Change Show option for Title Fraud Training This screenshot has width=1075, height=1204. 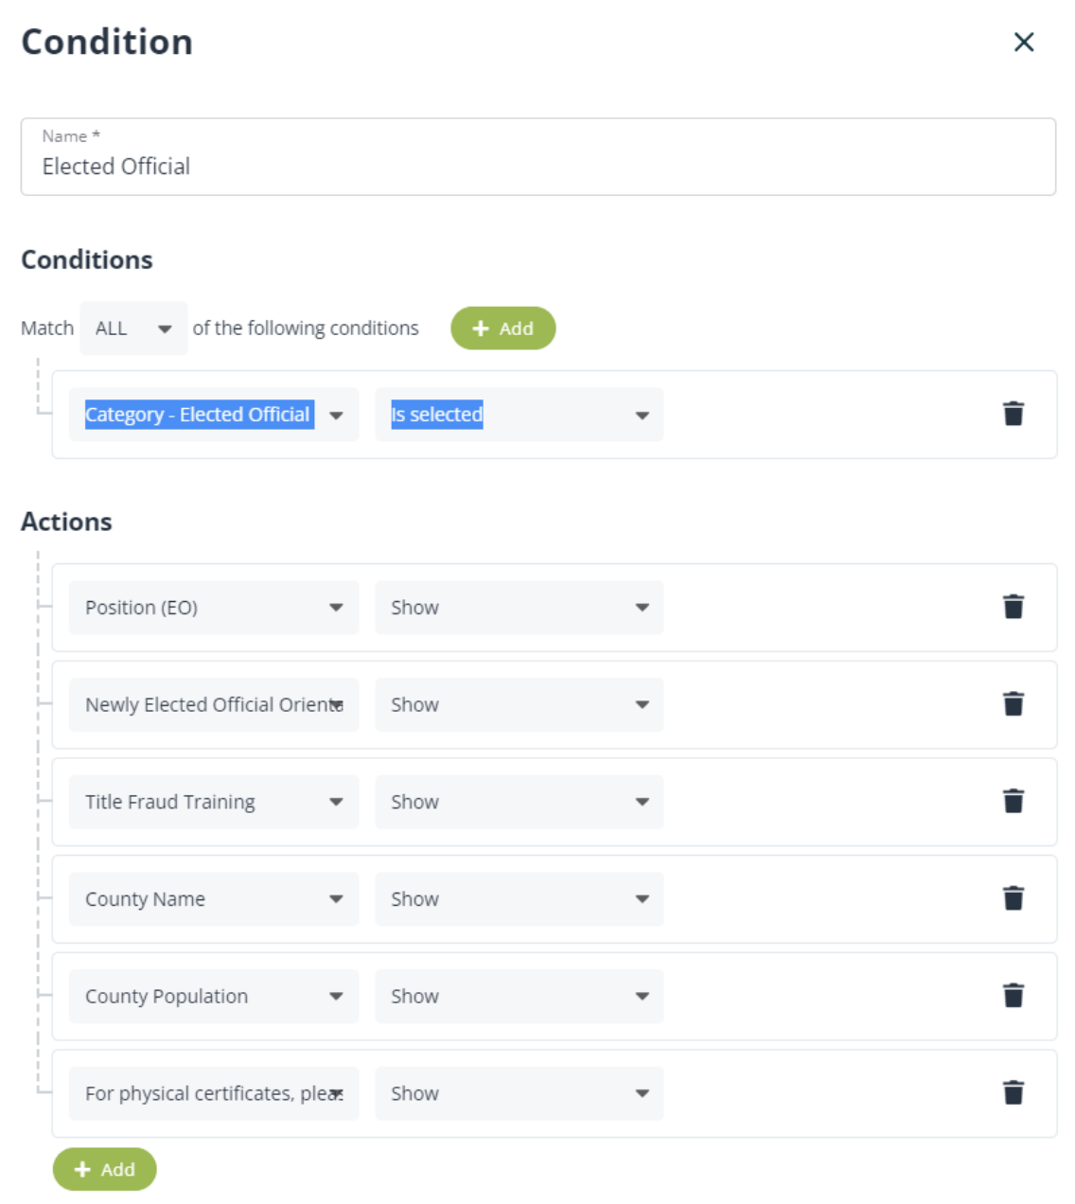[520, 802]
